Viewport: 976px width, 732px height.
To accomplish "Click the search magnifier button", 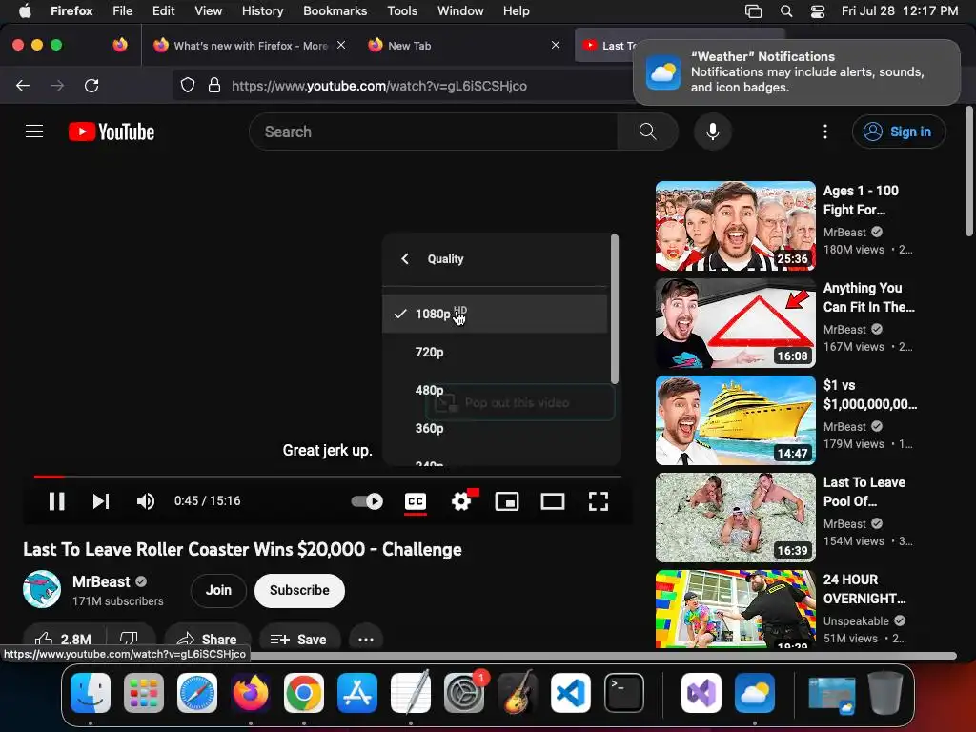I will pos(647,132).
